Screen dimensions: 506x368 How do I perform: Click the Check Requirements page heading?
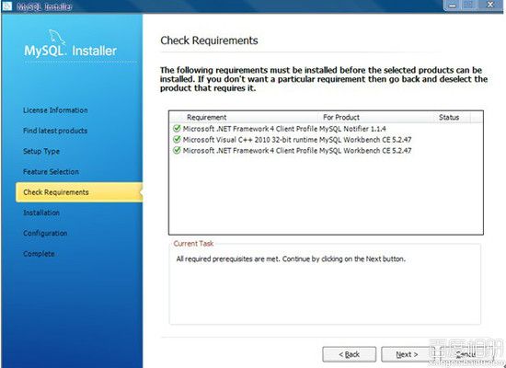[x=209, y=40]
